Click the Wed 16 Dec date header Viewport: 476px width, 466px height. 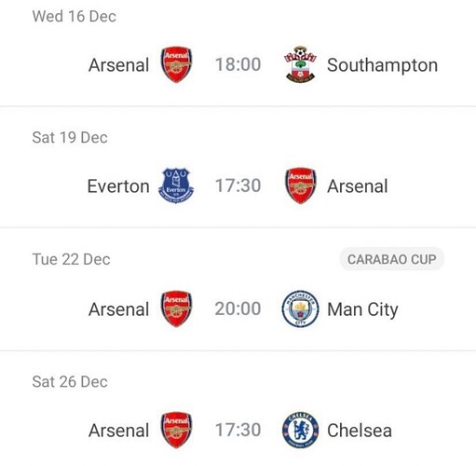tap(75, 16)
